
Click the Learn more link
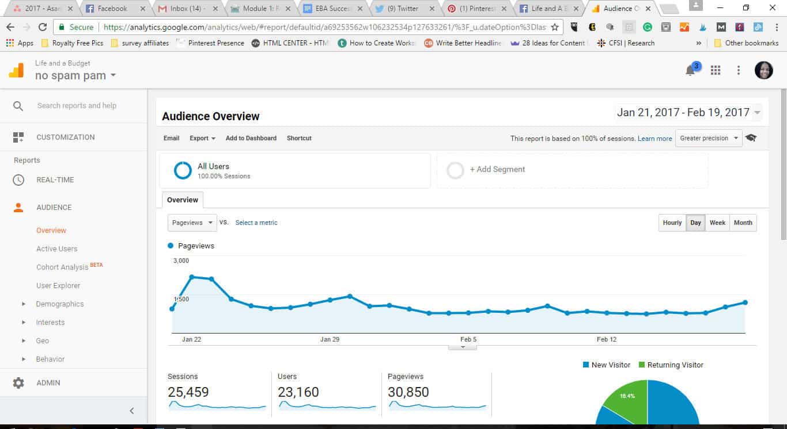pos(654,139)
